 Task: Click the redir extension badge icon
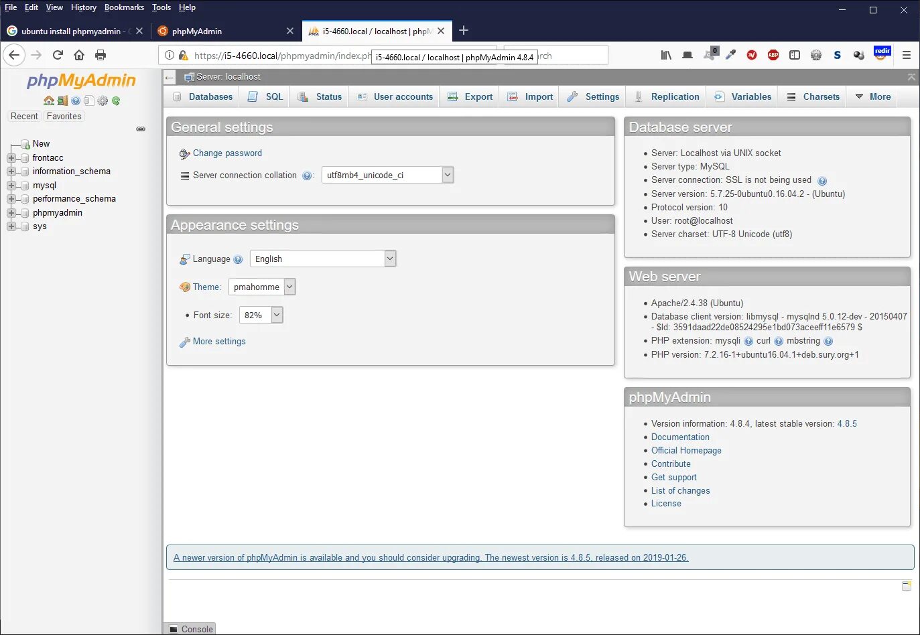[882, 54]
